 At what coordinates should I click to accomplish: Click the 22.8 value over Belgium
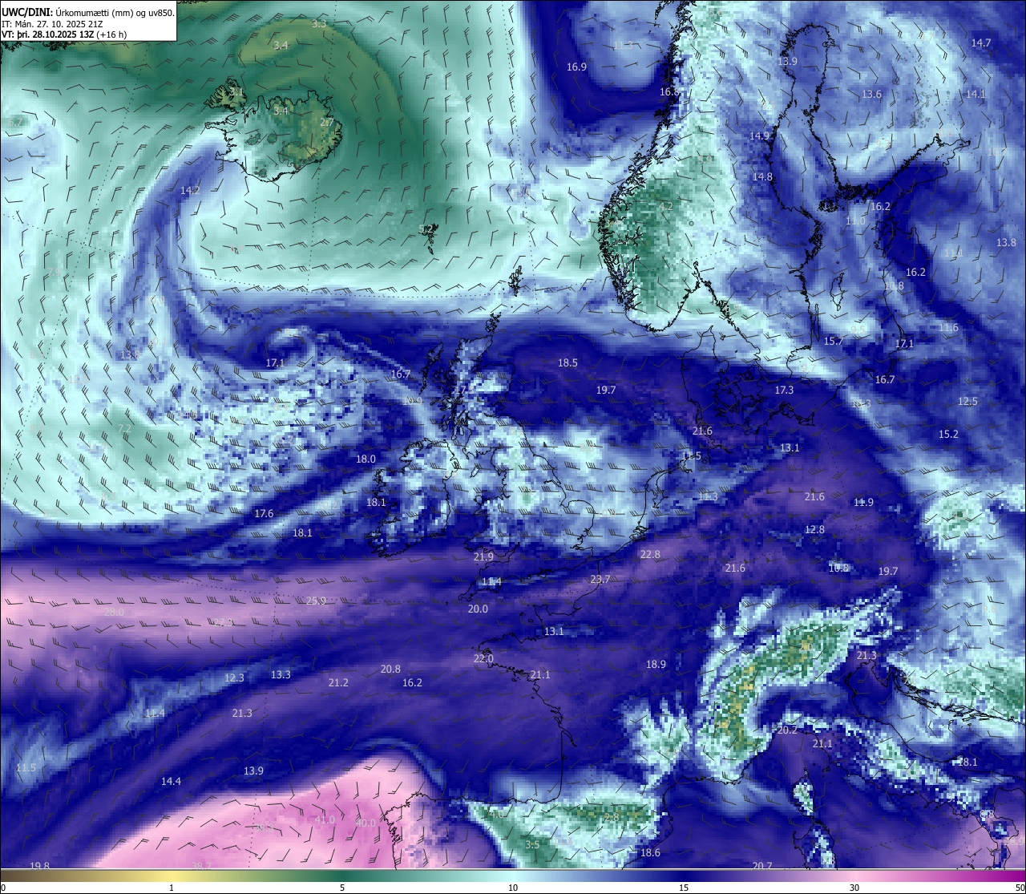tap(650, 555)
